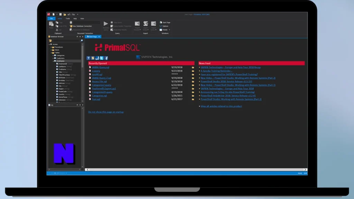This screenshot has width=354, height=199.
Task: Select the BirthDate column in tree
Action: click(62, 78)
